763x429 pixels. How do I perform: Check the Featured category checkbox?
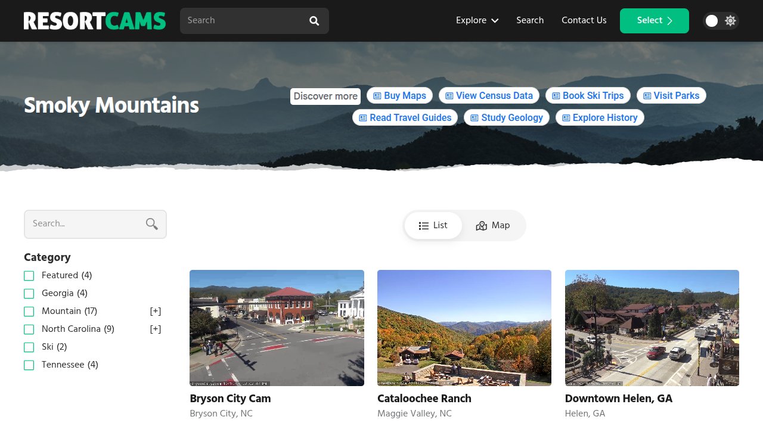[29, 275]
